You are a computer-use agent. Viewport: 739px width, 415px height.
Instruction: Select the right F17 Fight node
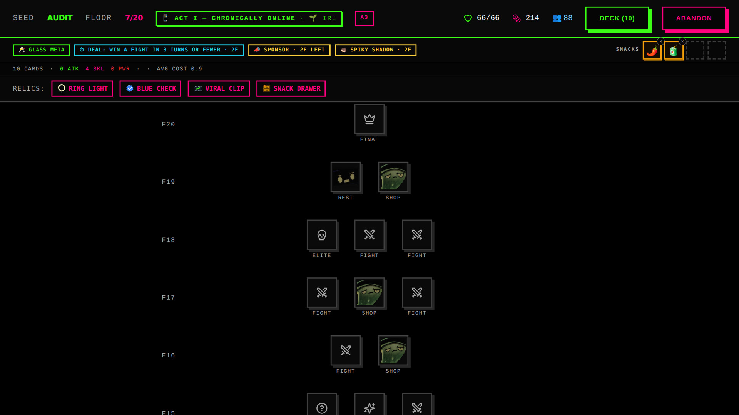417,293
